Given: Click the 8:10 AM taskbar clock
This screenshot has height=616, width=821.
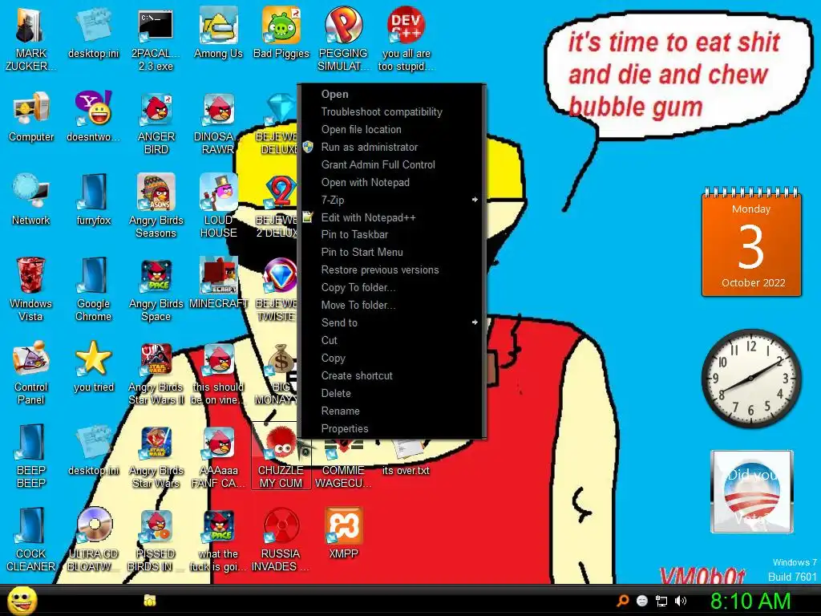Looking at the screenshot, I should coord(750,601).
